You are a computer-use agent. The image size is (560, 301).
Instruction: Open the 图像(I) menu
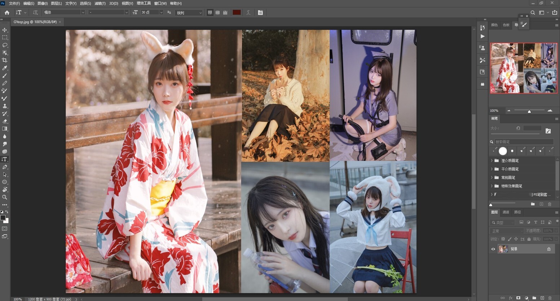pos(43,3)
